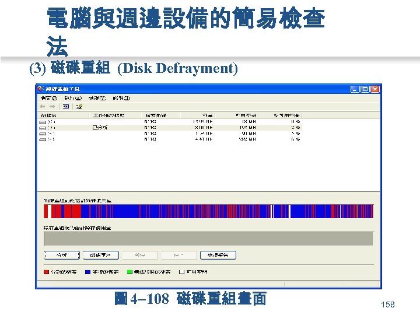Open the 檔案(F) File menu
Viewport: 420px width, 315px height.
49,98
